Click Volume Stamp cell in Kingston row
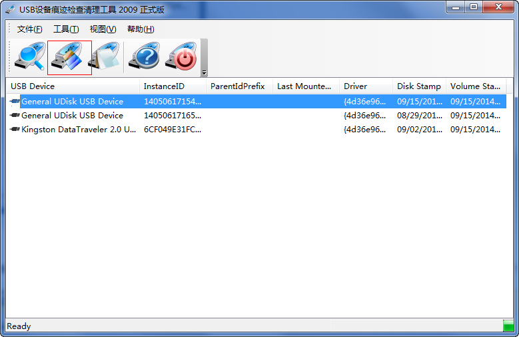 (475, 130)
